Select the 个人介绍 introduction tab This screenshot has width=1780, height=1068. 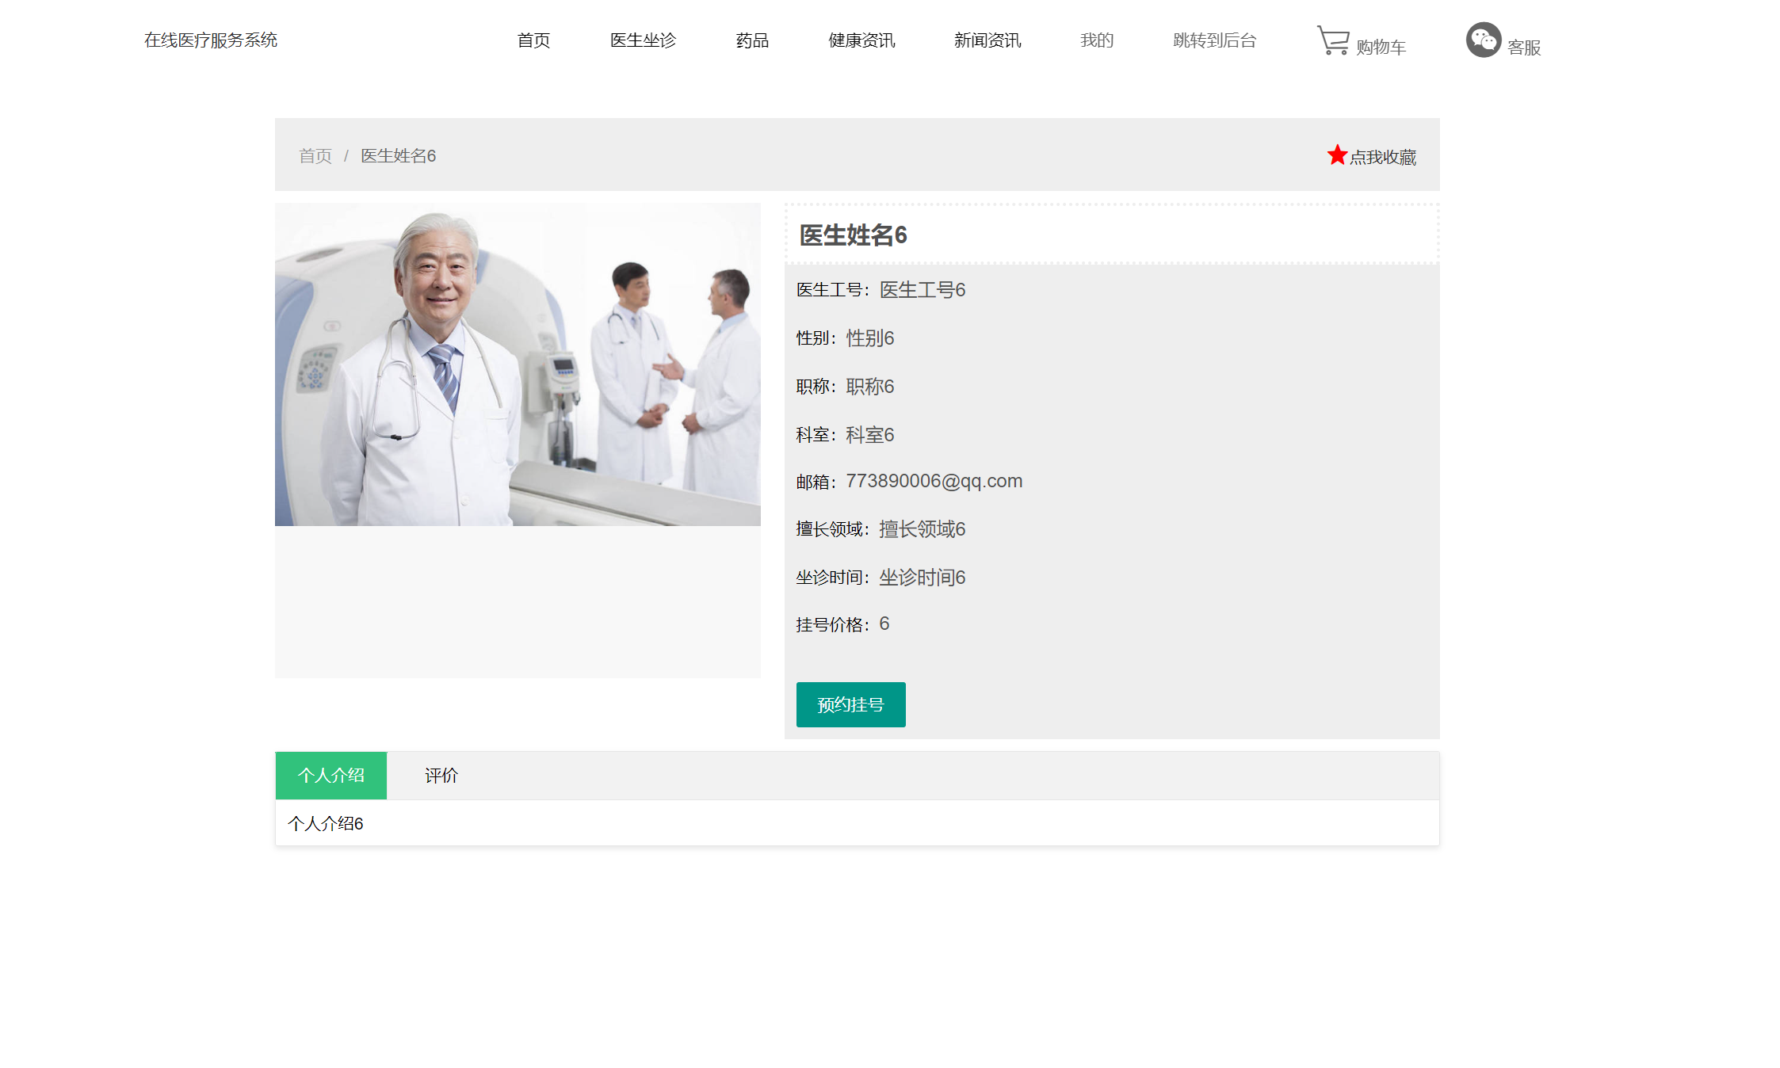(330, 775)
